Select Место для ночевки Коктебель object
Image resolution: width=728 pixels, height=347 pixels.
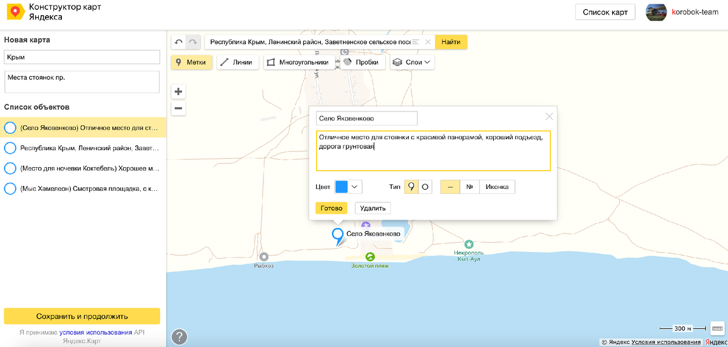(x=83, y=168)
